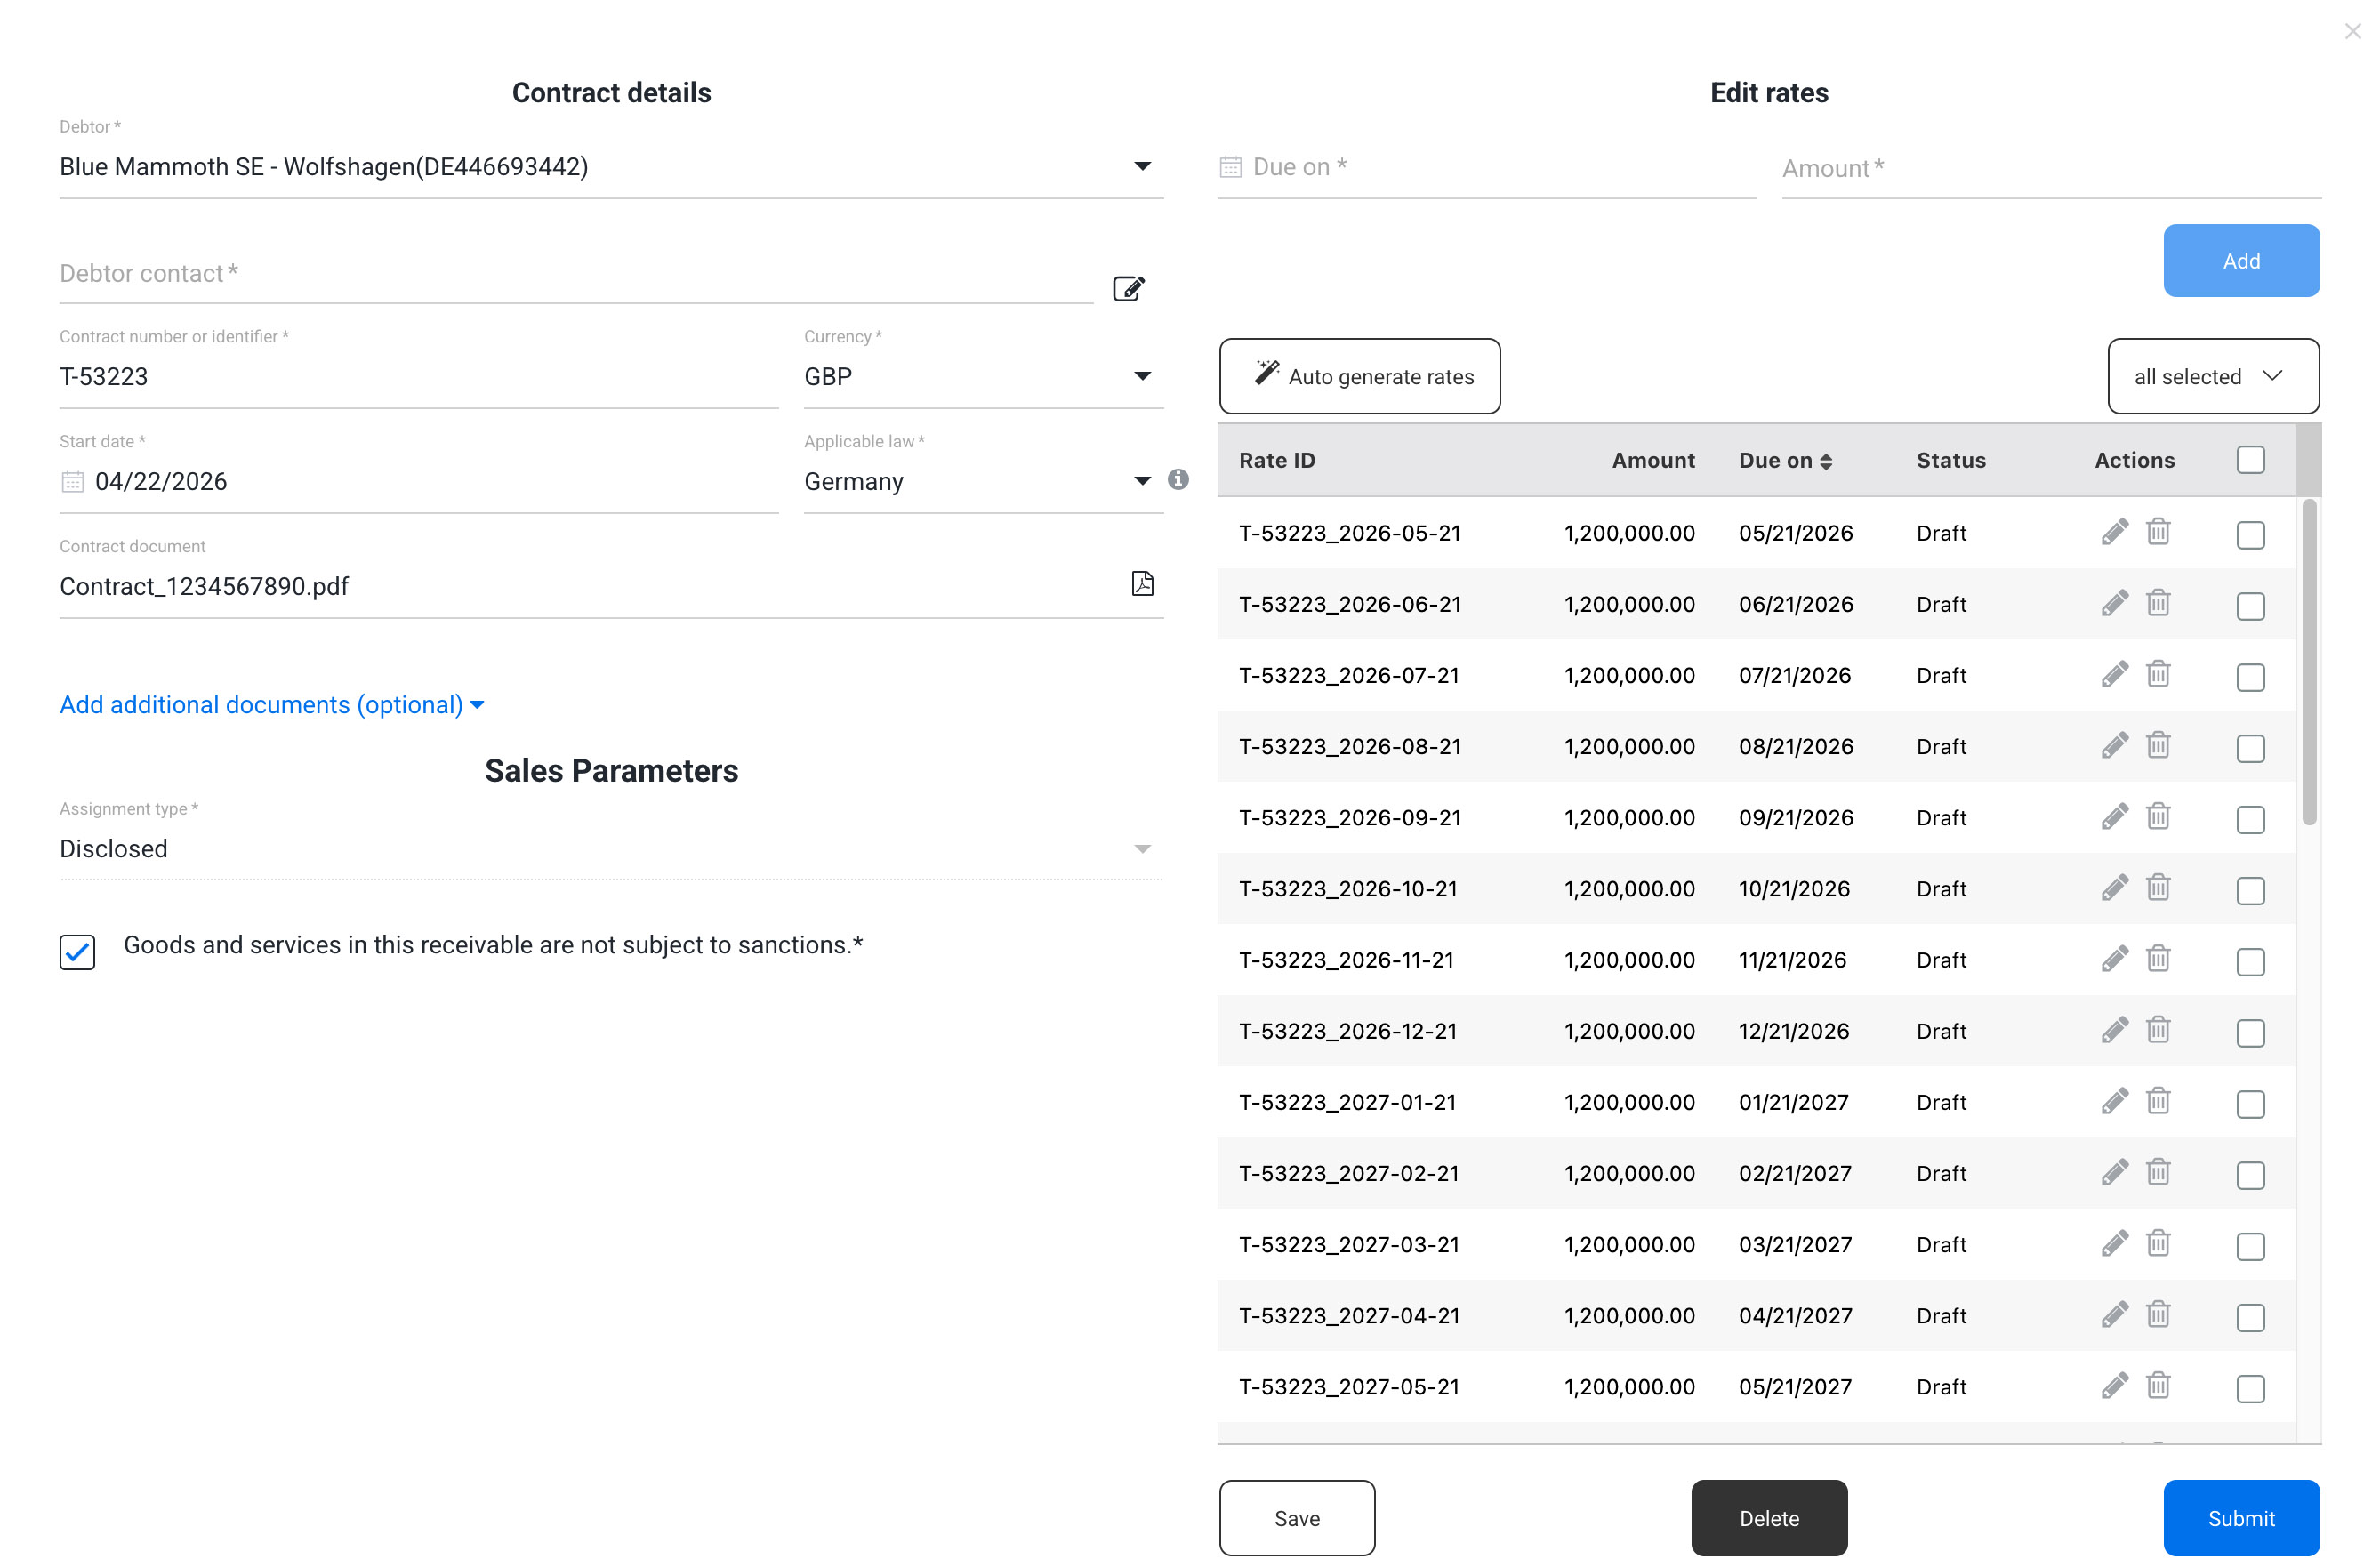Sort the table by Due on column
2380x1567 pixels.
(1785, 460)
